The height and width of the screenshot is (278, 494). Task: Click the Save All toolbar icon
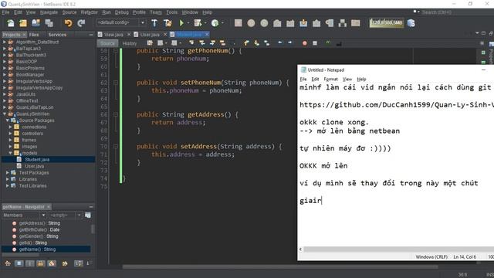point(49,23)
